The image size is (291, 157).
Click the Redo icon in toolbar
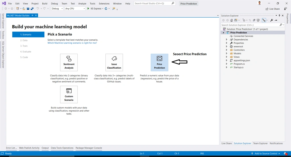(x=44, y=9)
